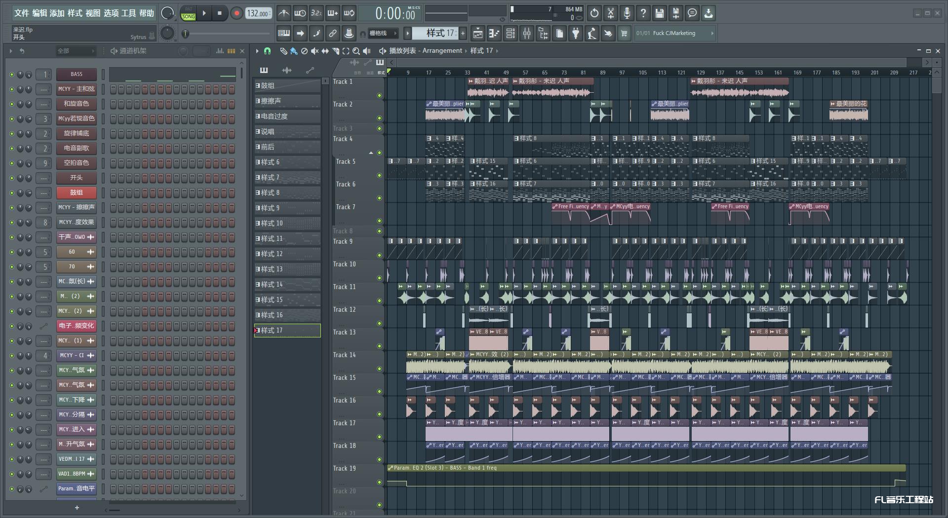This screenshot has height=518, width=948.
Task: Toggle the PAT/SONG mode switch
Action: 188,13
